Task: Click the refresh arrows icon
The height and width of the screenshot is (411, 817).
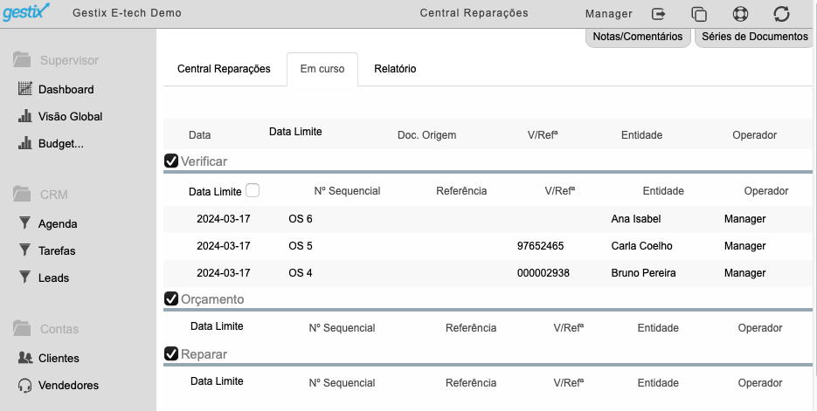Action: pyautogui.click(x=781, y=14)
